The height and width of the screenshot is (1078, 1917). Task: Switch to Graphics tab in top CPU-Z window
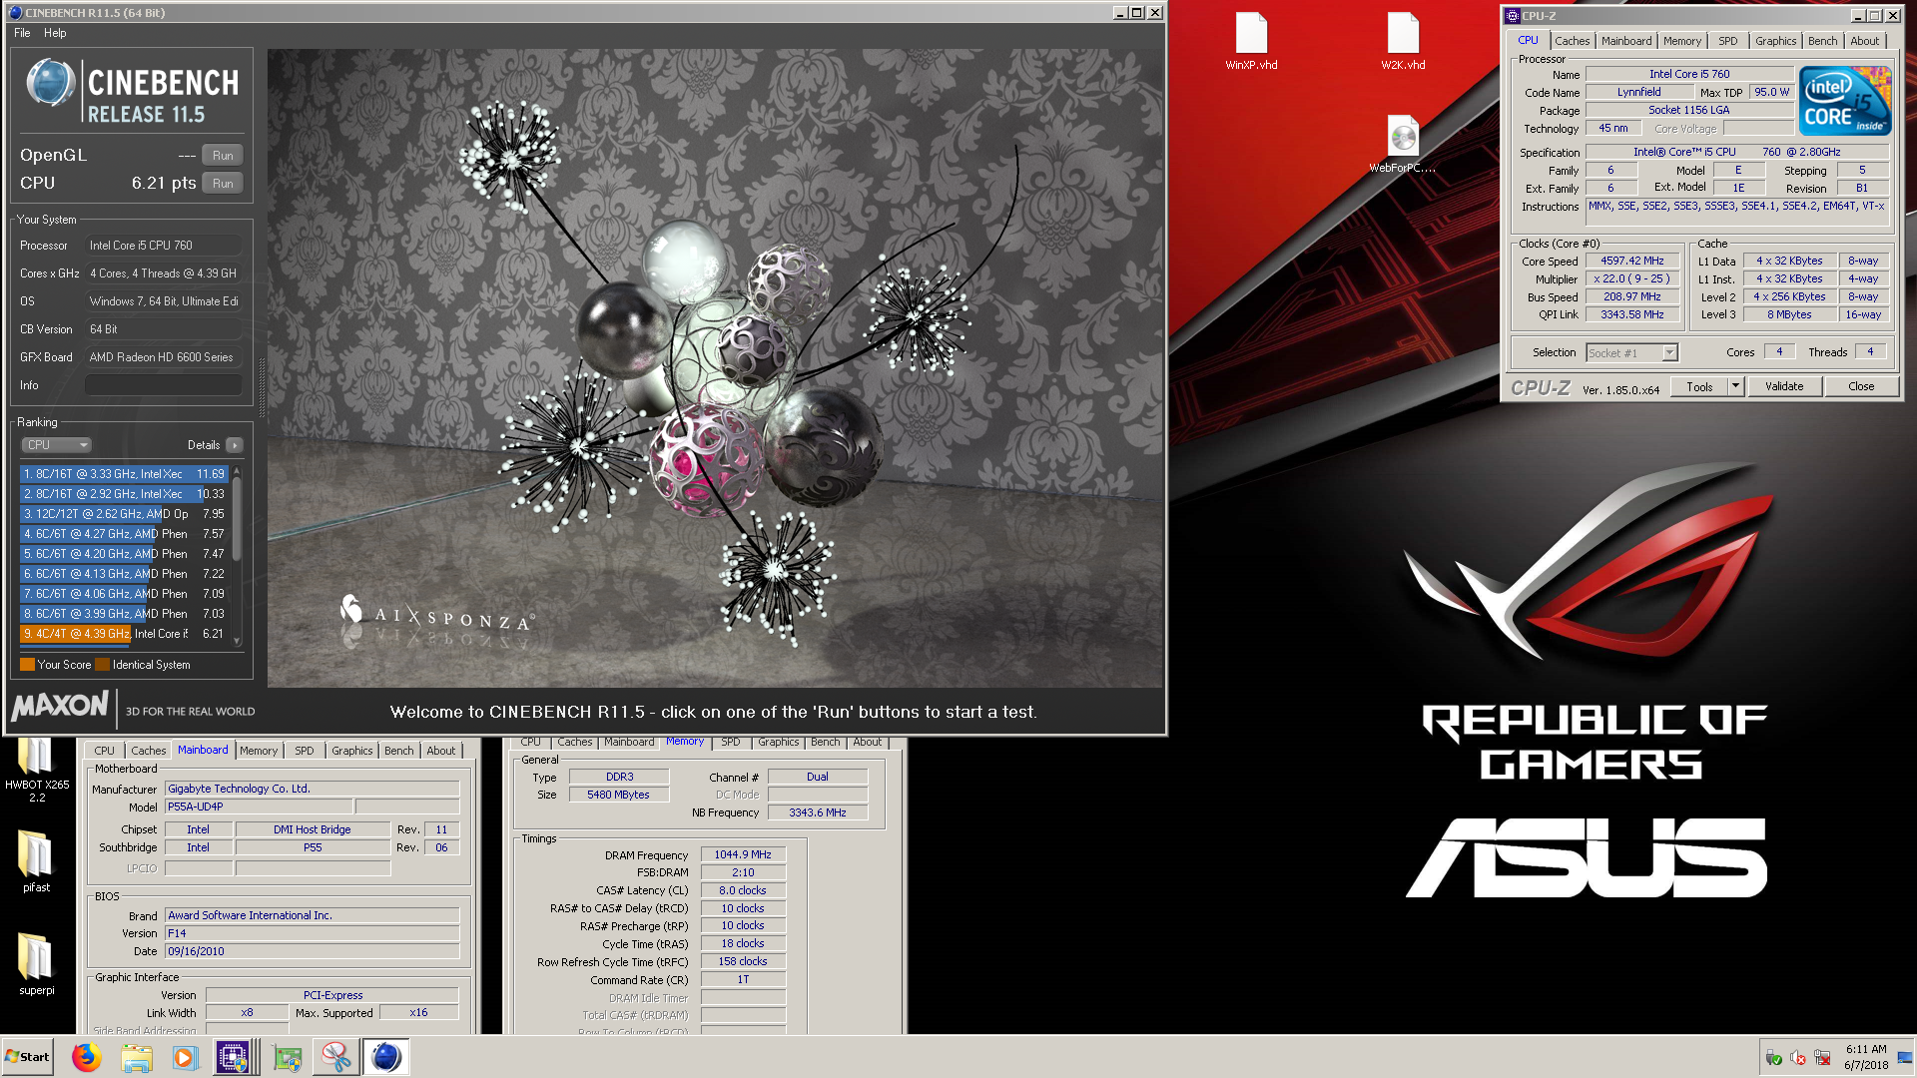coord(1775,41)
